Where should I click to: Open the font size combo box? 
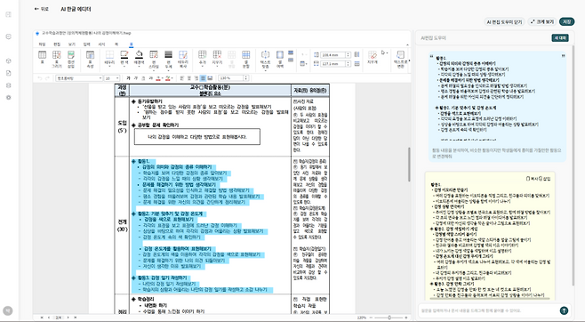tap(112, 78)
